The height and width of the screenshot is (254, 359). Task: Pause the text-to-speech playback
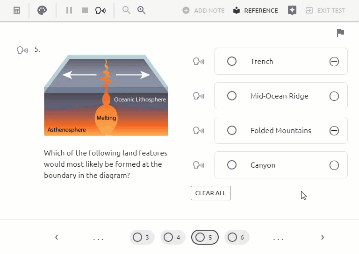(x=69, y=10)
